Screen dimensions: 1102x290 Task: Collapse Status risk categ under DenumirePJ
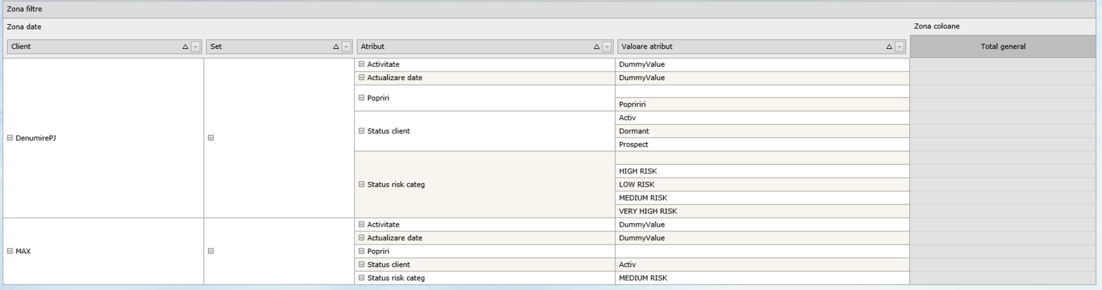[x=362, y=185]
